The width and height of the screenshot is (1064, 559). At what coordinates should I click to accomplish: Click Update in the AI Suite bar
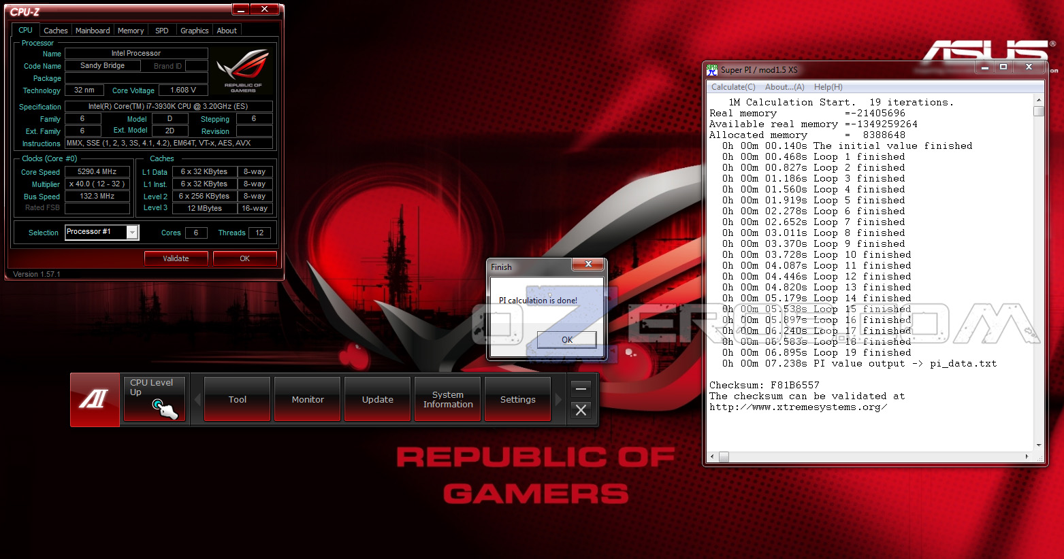click(x=378, y=399)
